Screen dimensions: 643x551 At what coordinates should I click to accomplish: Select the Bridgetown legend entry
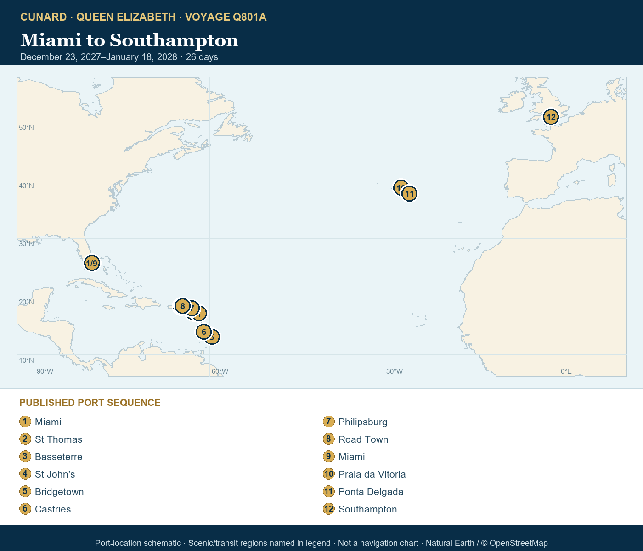tap(59, 492)
